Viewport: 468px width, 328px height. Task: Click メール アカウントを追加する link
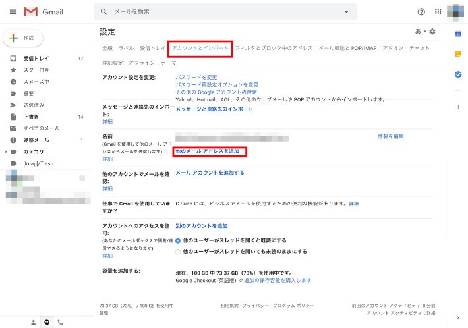tap(210, 173)
